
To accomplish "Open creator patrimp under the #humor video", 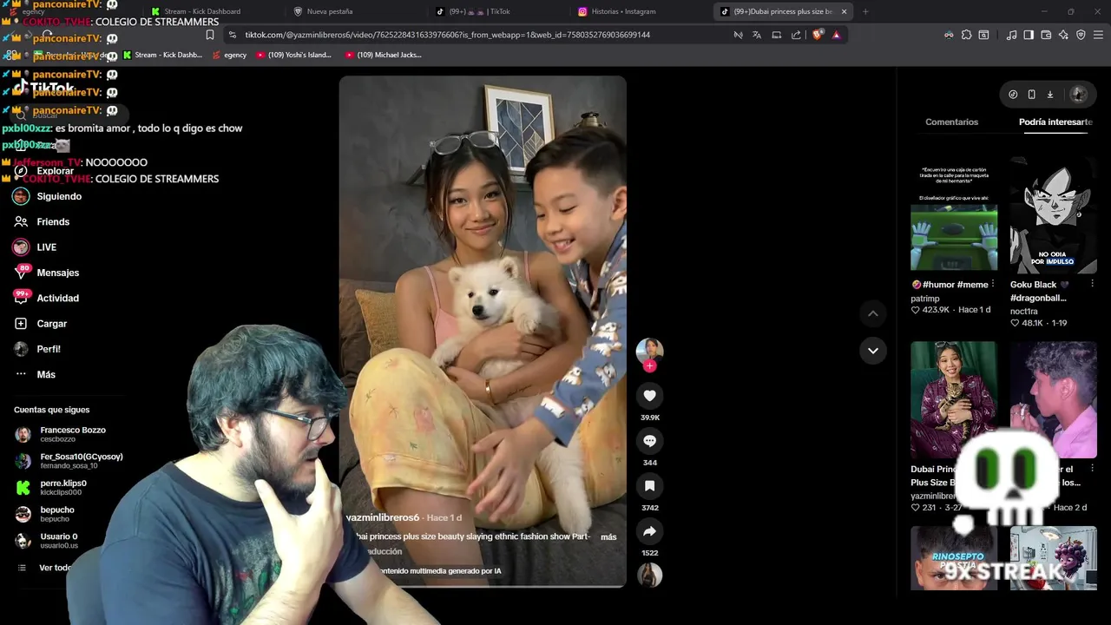I will (924, 299).
